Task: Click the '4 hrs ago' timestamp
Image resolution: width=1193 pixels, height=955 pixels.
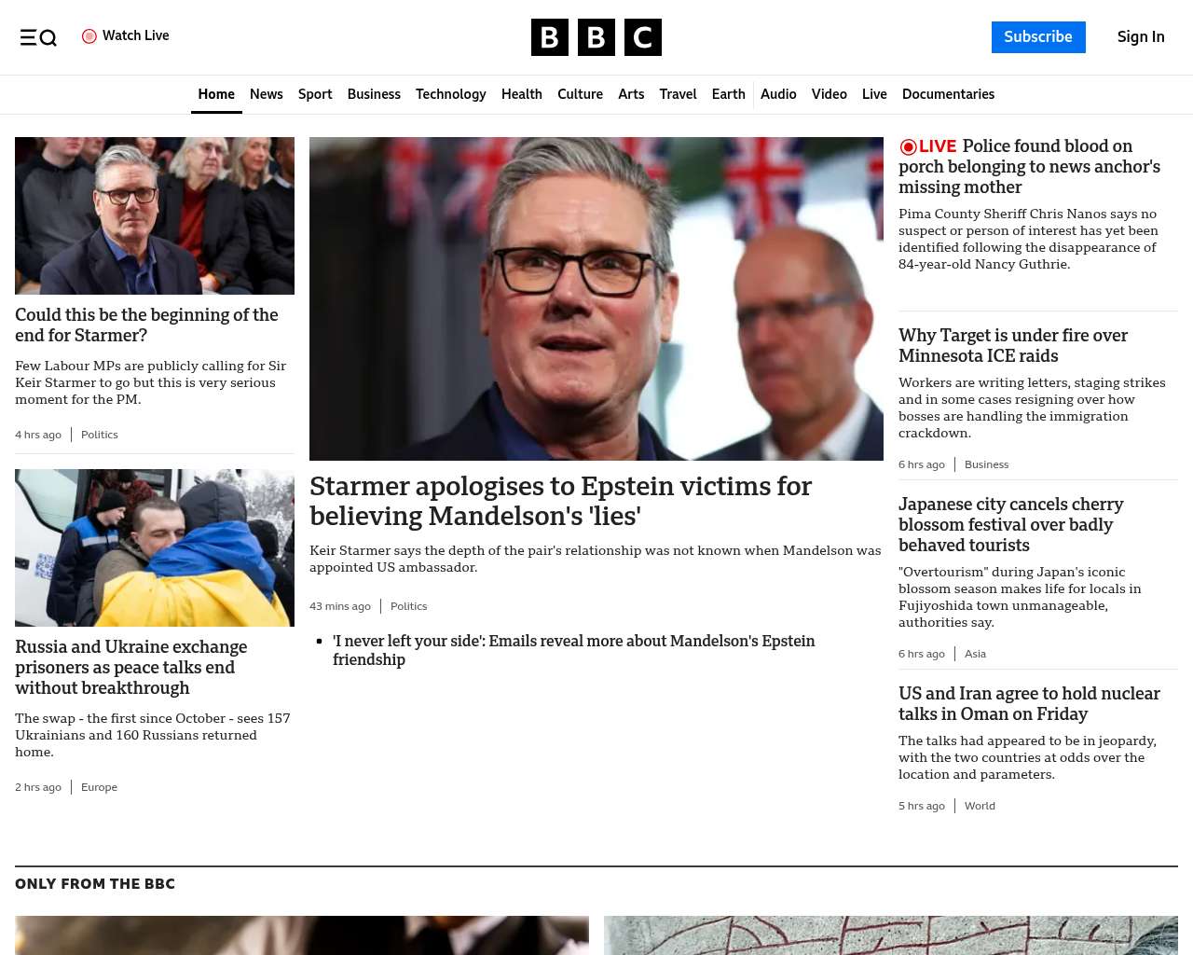Action: pyautogui.click(x=38, y=435)
